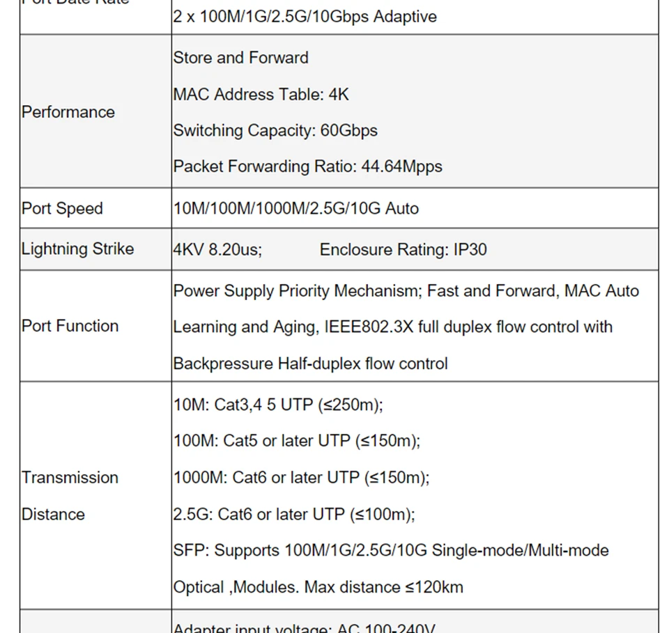Click the 10M/100M/1000M/2.5G/10G Auto value
The image size is (669, 633).
[296, 209]
